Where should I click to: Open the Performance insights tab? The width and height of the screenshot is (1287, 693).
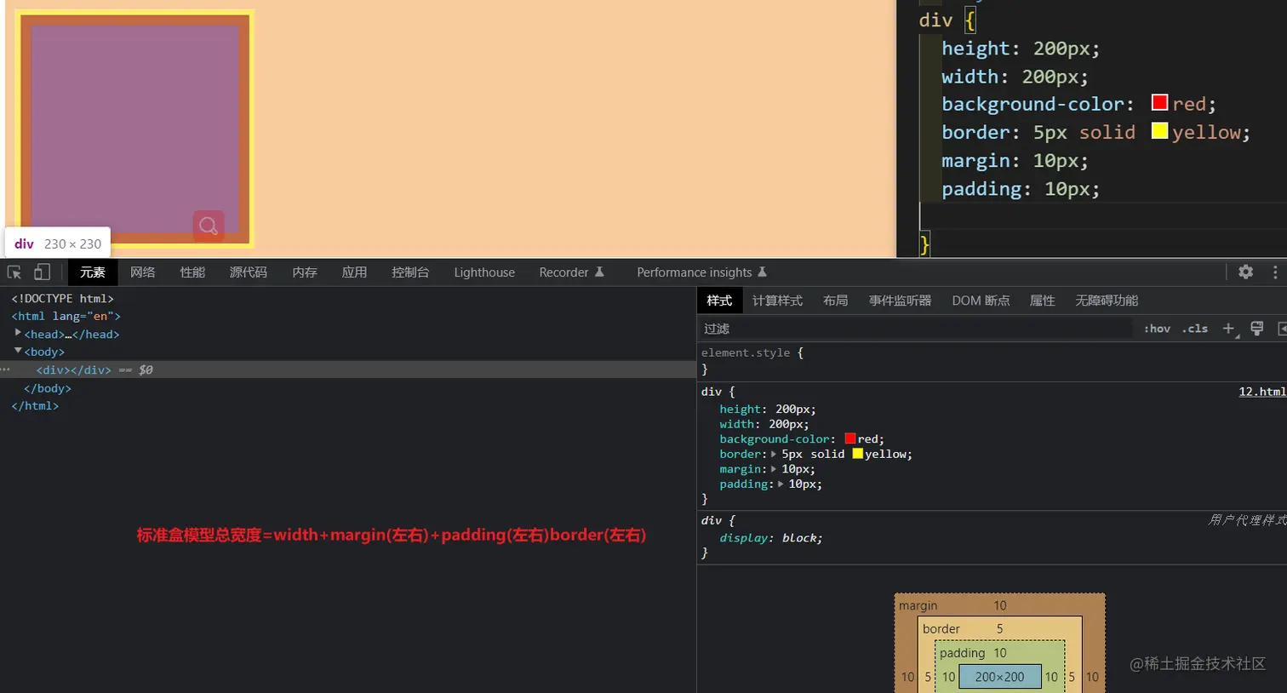click(701, 272)
